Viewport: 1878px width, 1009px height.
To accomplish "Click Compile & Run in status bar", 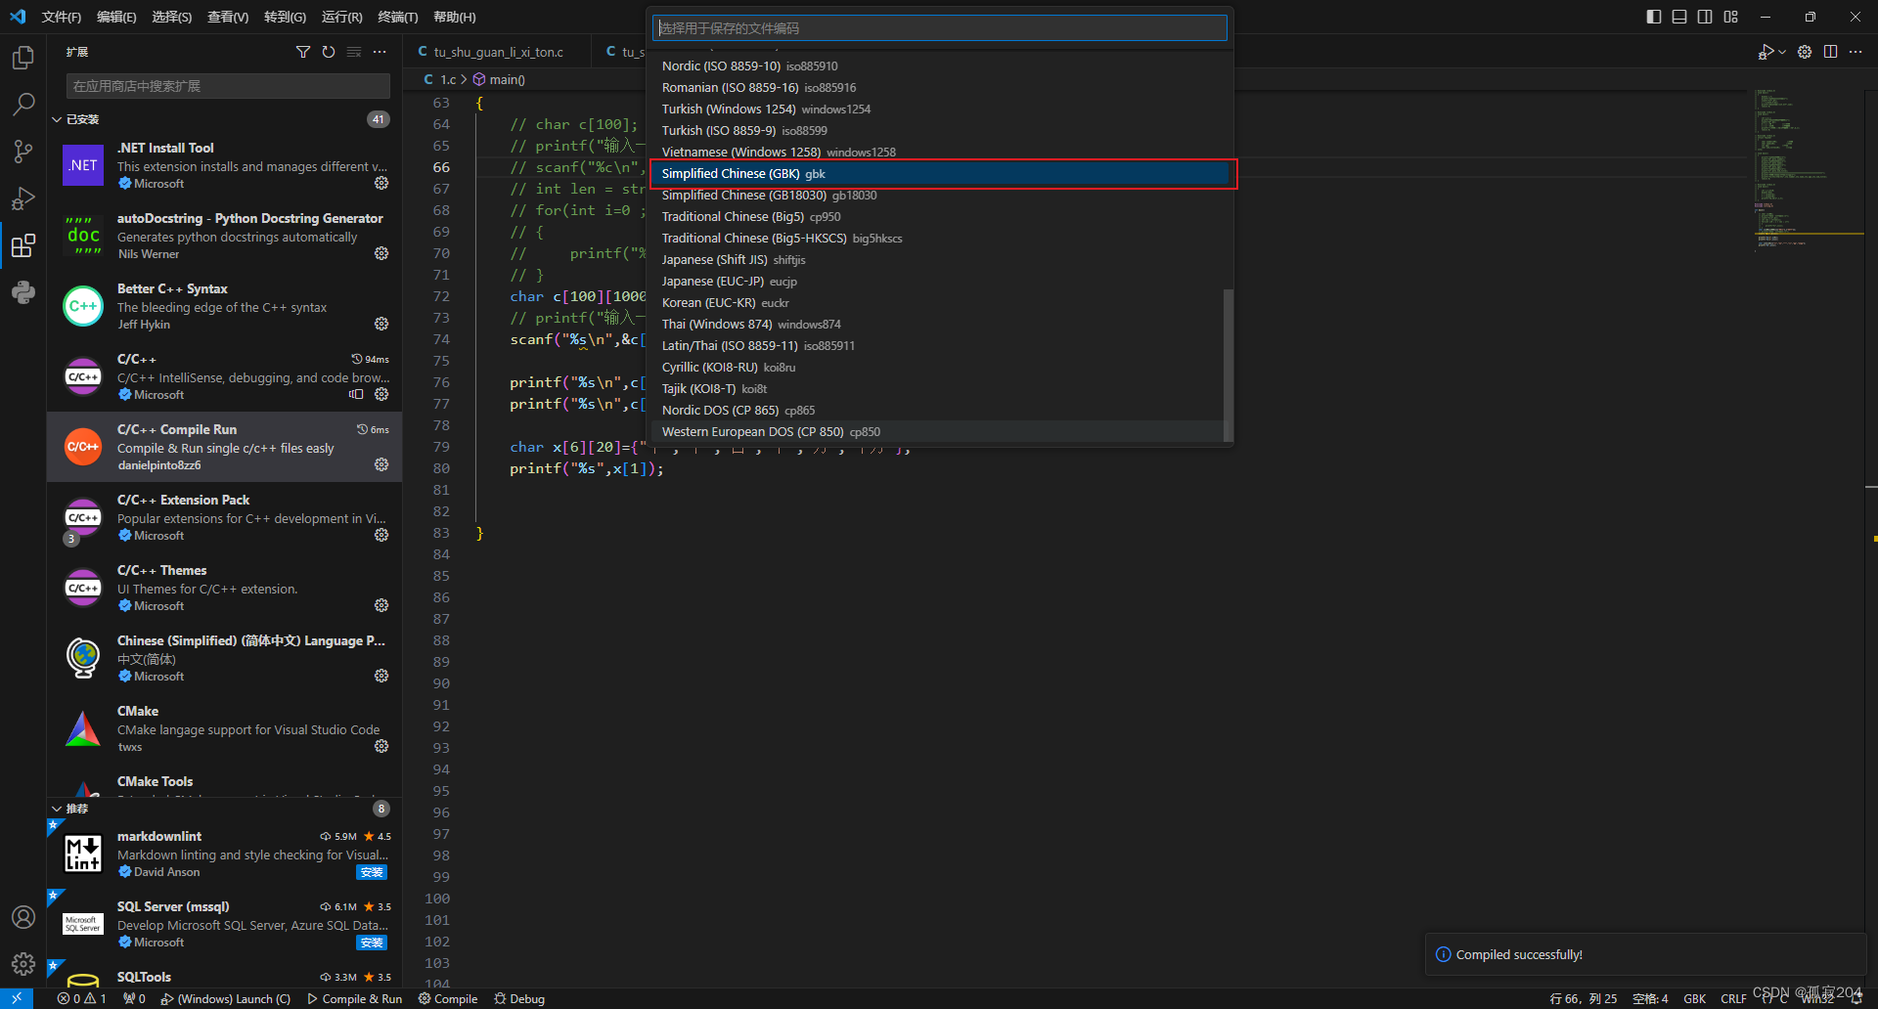I will click(x=354, y=998).
